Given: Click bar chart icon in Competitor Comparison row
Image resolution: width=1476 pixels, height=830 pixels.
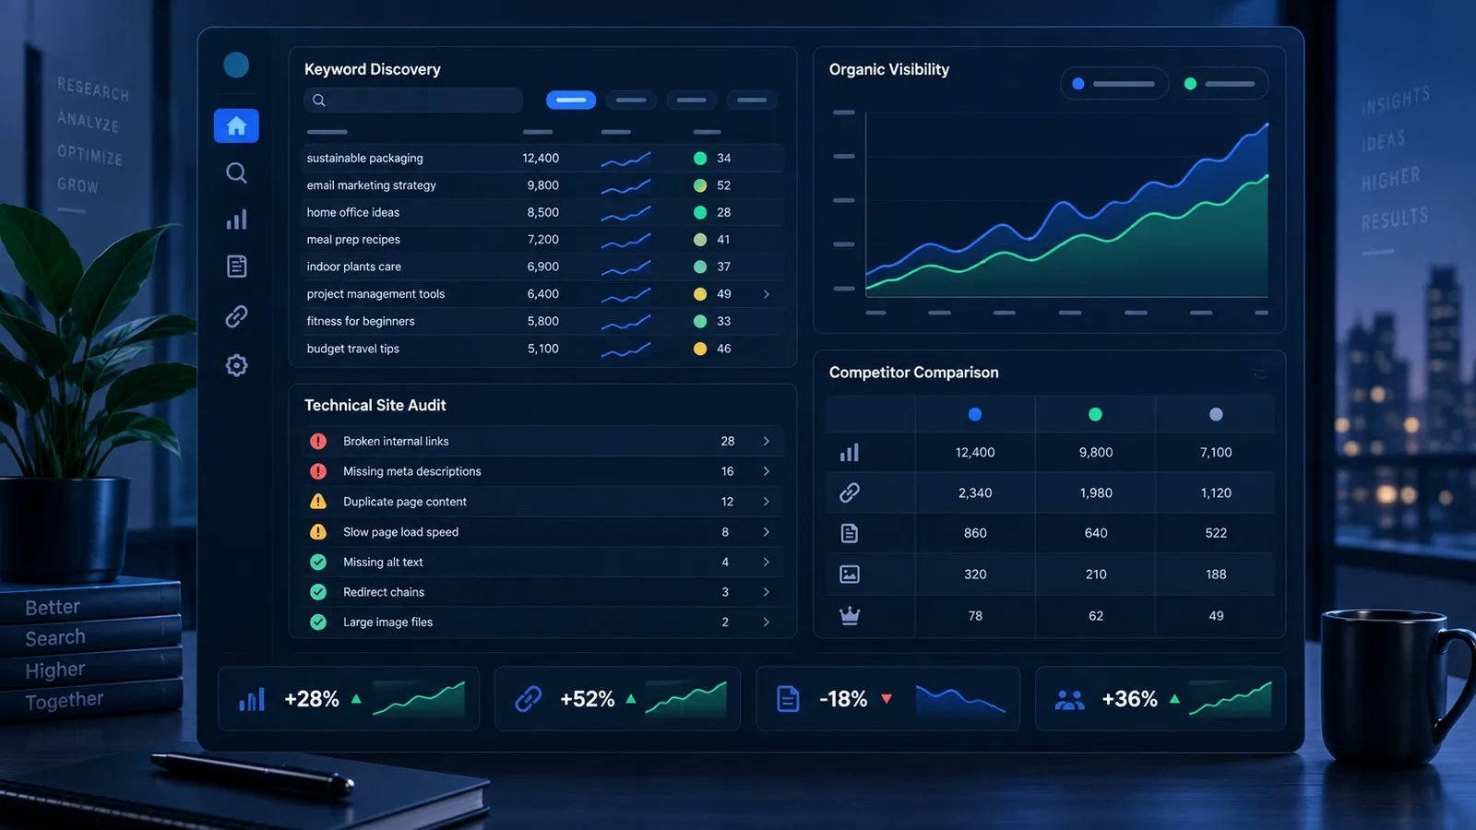Looking at the screenshot, I should [x=850, y=452].
